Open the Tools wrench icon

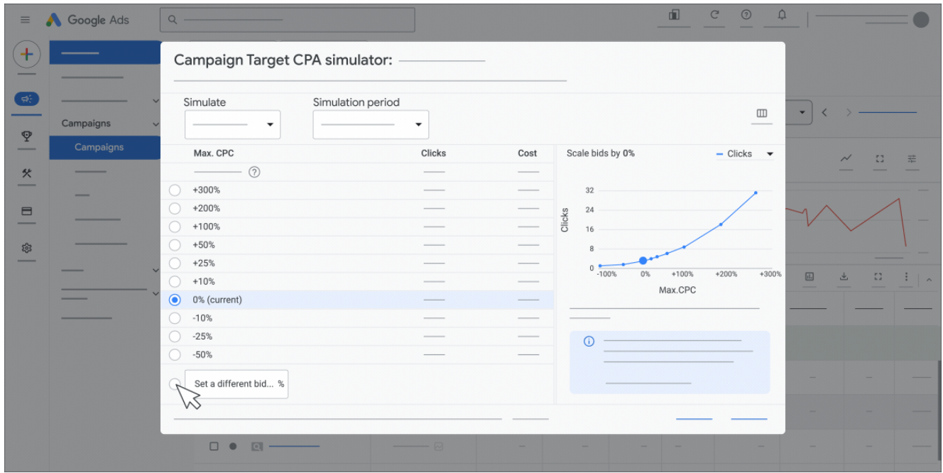point(26,173)
